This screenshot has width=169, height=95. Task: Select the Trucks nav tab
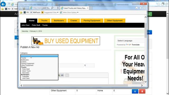[x=44, y=21]
